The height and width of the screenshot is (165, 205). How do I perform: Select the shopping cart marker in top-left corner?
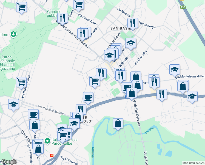[x=22, y=7]
